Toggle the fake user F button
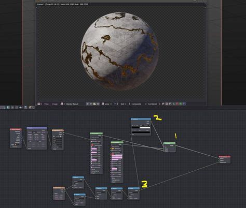Screen dimensions: 246x208 88,104
